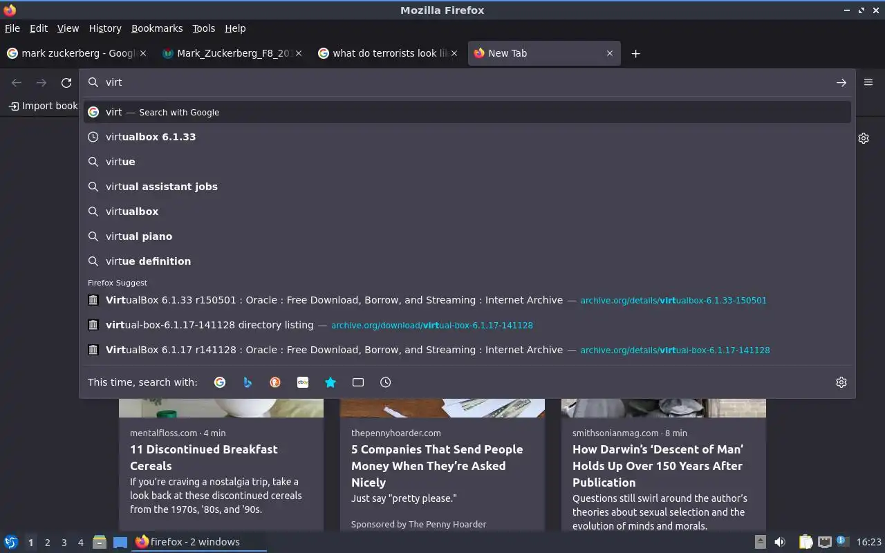The width and height of the screenshot is (885, 553).
Task: Go back using the back arrow
Action: pos(17,83)
